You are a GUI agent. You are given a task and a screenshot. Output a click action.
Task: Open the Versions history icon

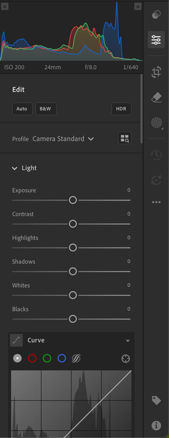[156, 155]
